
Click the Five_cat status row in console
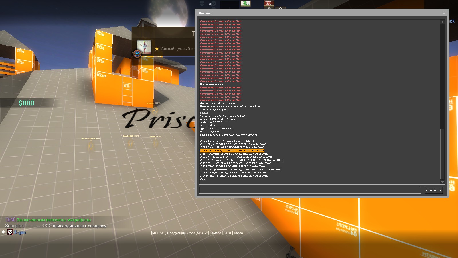[232, 173]
